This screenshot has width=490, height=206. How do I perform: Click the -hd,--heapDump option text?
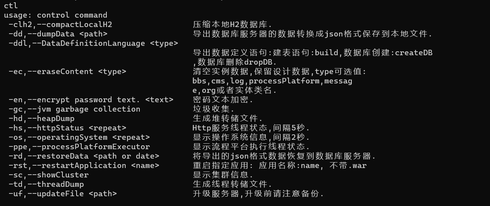click(x=42, y=119)
